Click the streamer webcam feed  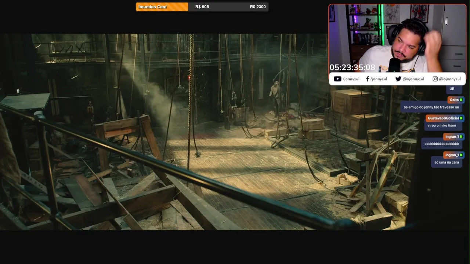point(397,38)
